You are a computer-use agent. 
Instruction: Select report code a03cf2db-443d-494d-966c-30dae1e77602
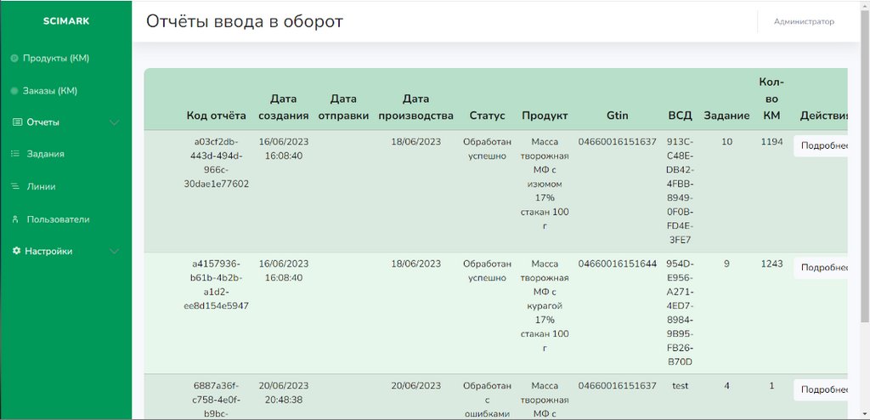click(x=217, y=162)
